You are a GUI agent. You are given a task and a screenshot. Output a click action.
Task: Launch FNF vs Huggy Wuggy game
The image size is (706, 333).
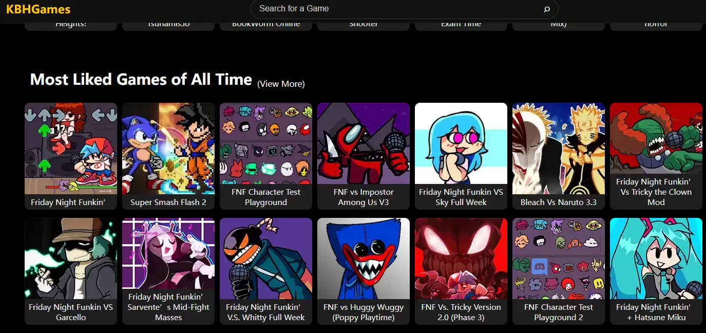coord(364,258)
